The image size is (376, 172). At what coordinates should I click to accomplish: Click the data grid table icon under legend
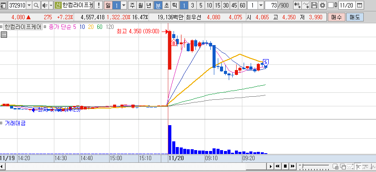4,35
